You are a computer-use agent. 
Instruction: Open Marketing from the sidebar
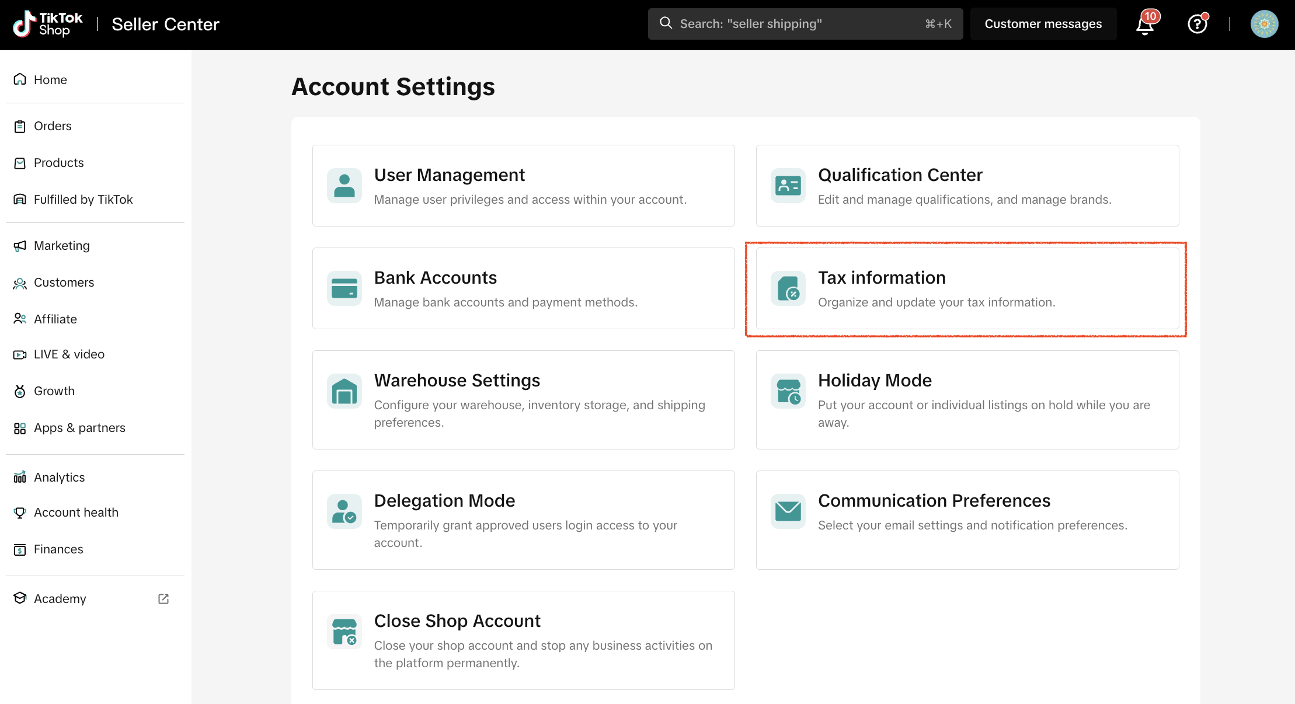click(61, 246)
